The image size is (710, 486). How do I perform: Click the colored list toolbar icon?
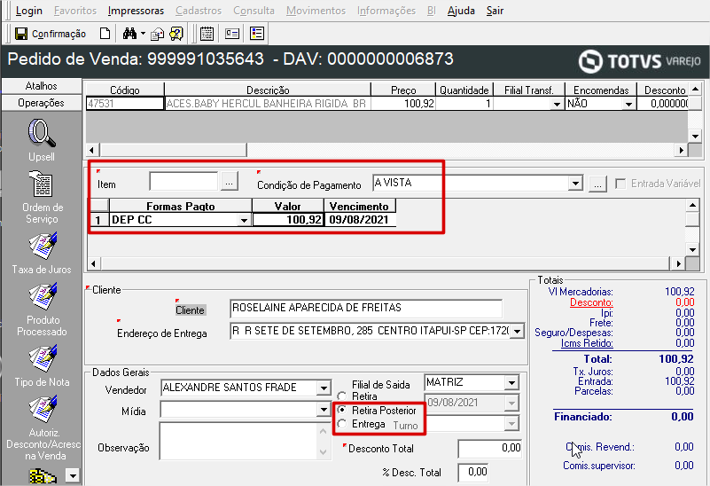(257, 34)
